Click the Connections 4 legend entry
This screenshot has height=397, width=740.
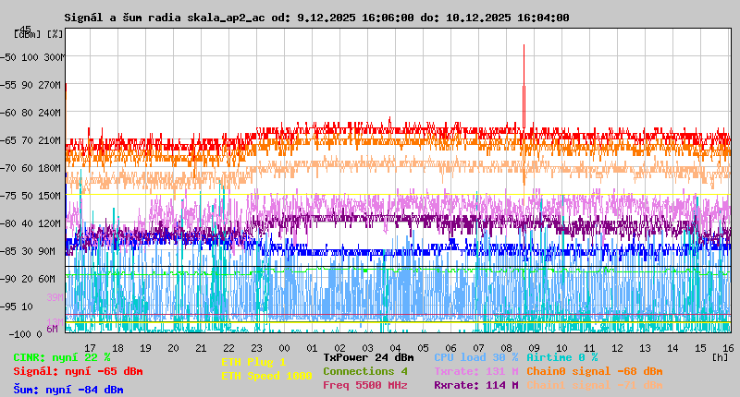point(365,371)
